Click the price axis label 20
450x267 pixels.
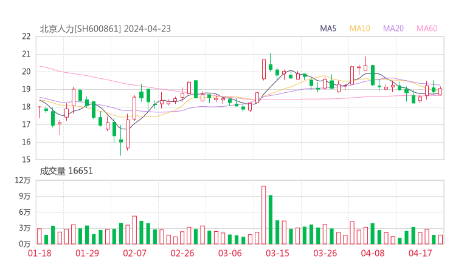point(26,72)
